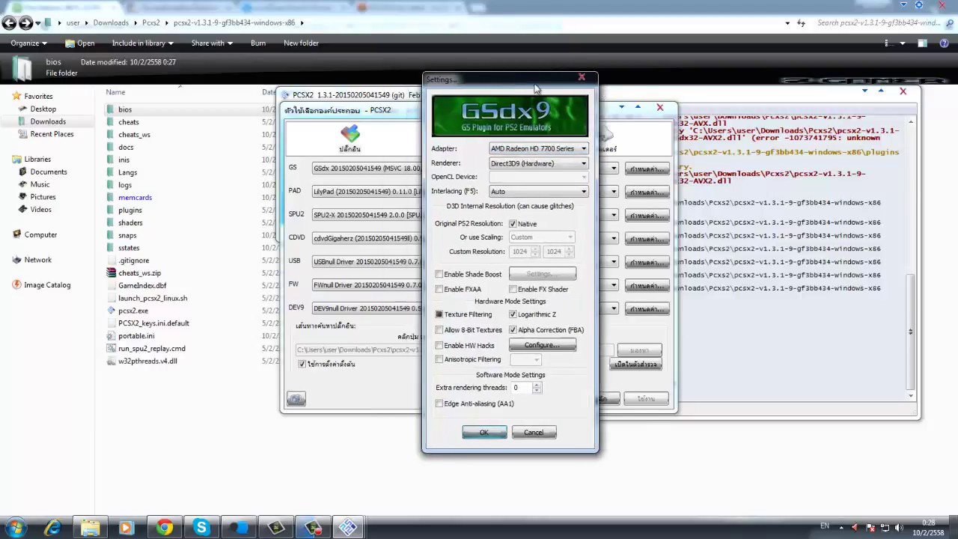The height and width of the screenshot is (539, 958).
Task: Toggle use default plugins path checkbox
Action: [302, 364]
